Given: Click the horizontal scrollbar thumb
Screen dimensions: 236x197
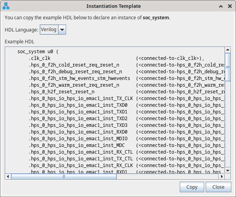Looking at the screenshot, I should click(x=64, y=177).
